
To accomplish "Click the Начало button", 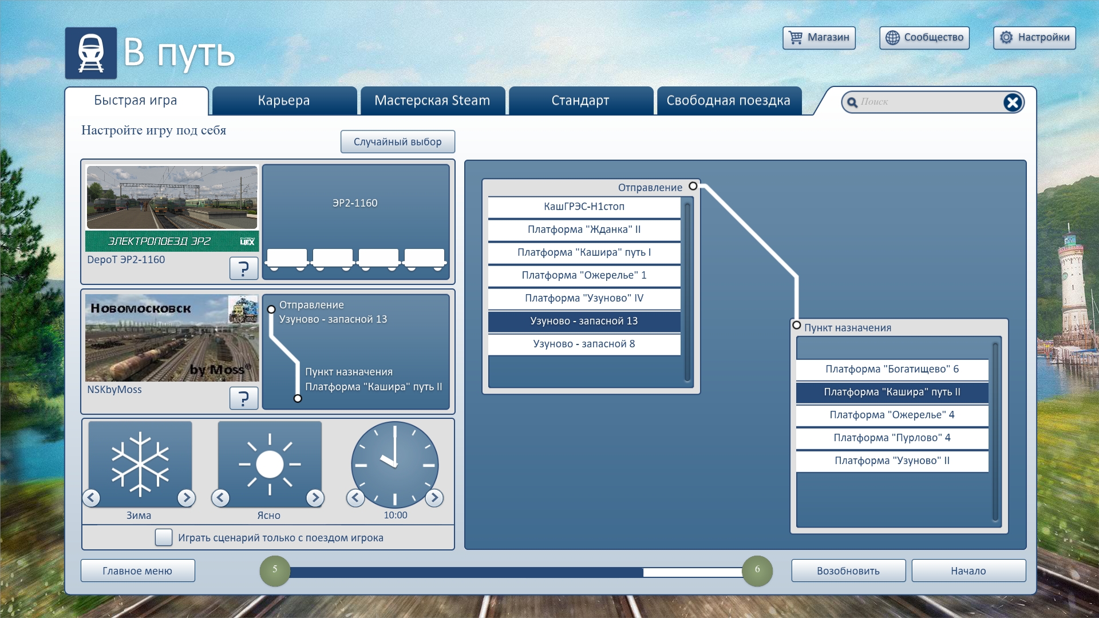I will tap(968, 571).
